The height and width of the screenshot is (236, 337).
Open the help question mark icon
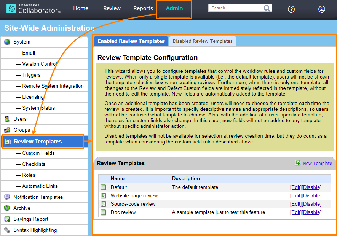point(291,9)
